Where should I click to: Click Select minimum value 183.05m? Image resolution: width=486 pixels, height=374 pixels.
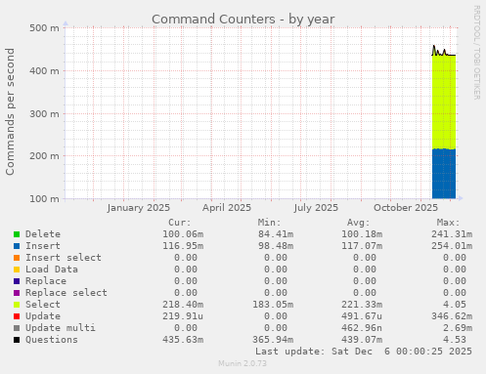pyautogui.click(x=273, y=305)
